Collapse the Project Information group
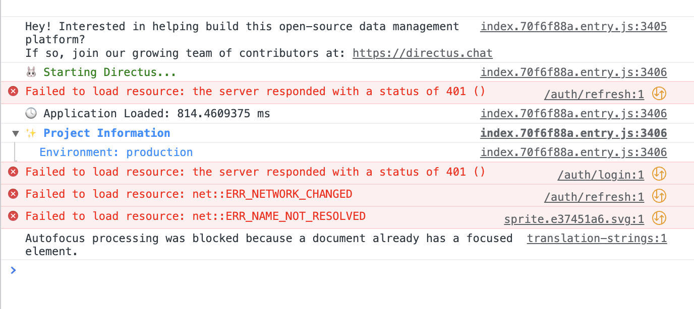This screenshot has width=694, height=309. pyautogui.click(x=16, y=133)
